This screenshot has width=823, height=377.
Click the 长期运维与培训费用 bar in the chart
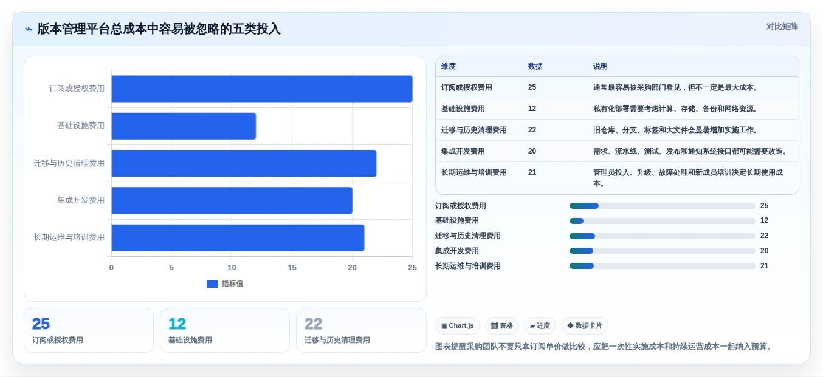[238, 237]
